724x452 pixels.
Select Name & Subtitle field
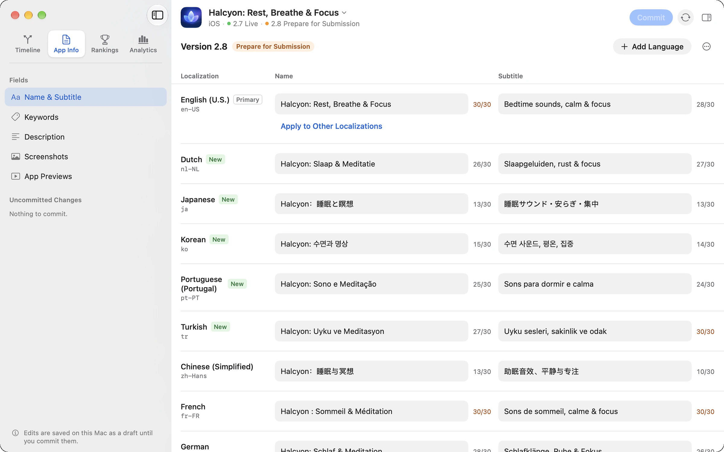(x=86, y=97)
